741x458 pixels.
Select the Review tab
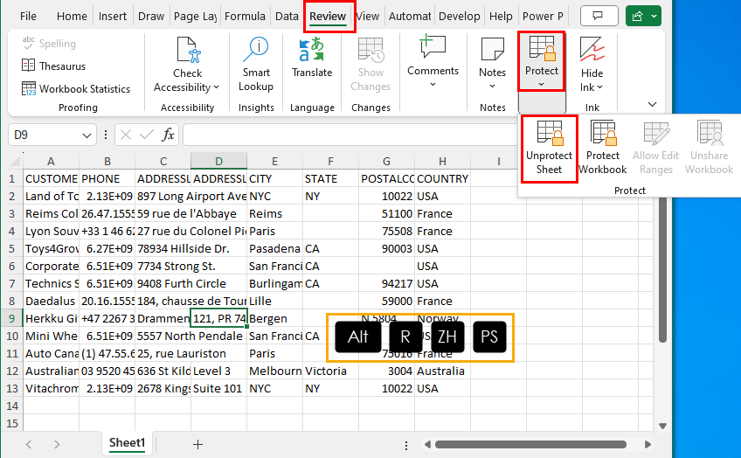point(328,16)
